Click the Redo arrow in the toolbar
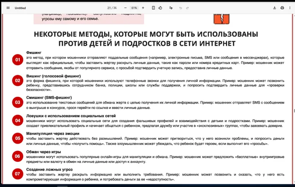Screen dimensions: 295x187 point(188,8)
